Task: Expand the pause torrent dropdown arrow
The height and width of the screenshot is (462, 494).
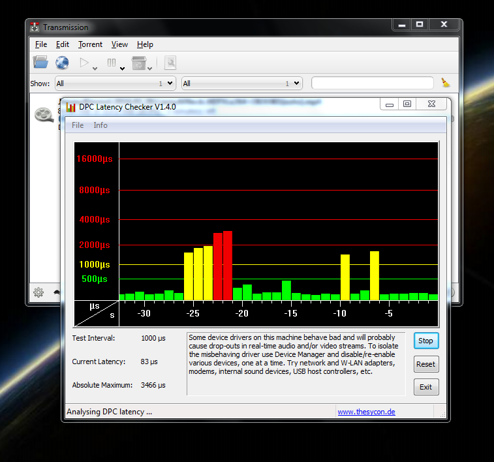Action: coord(122,69)
